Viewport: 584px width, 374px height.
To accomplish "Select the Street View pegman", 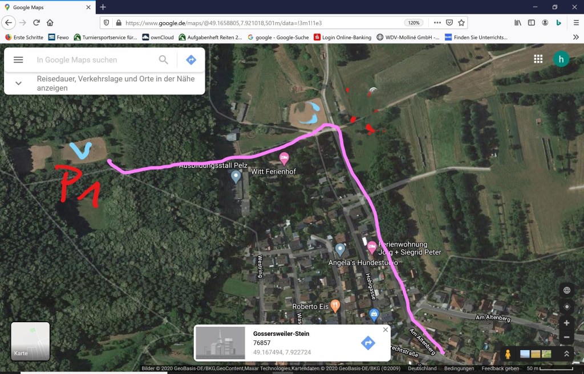I will [508, 354].
